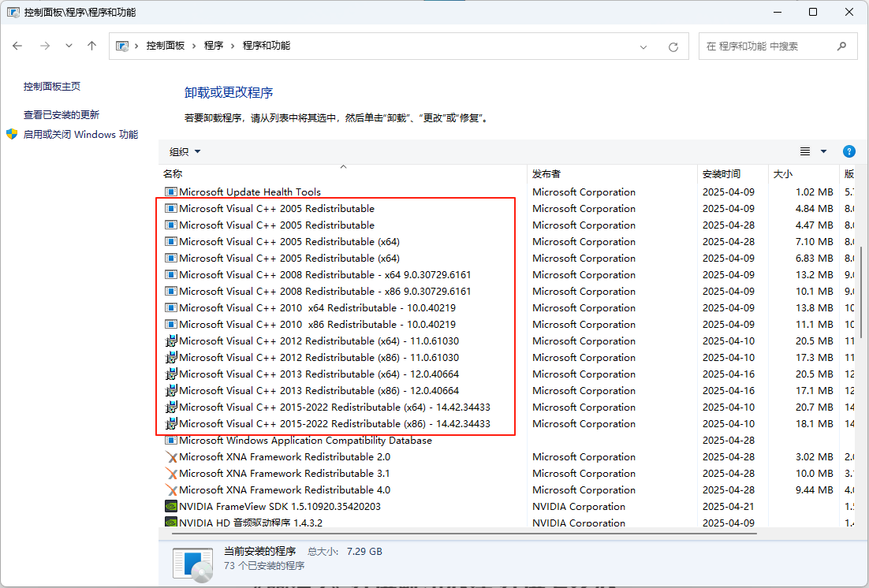The width and height of the screenshot is (869, 588).
Task: Click the Microsoft XNA Framework 4.0 icon
Action: pos(170,489)
